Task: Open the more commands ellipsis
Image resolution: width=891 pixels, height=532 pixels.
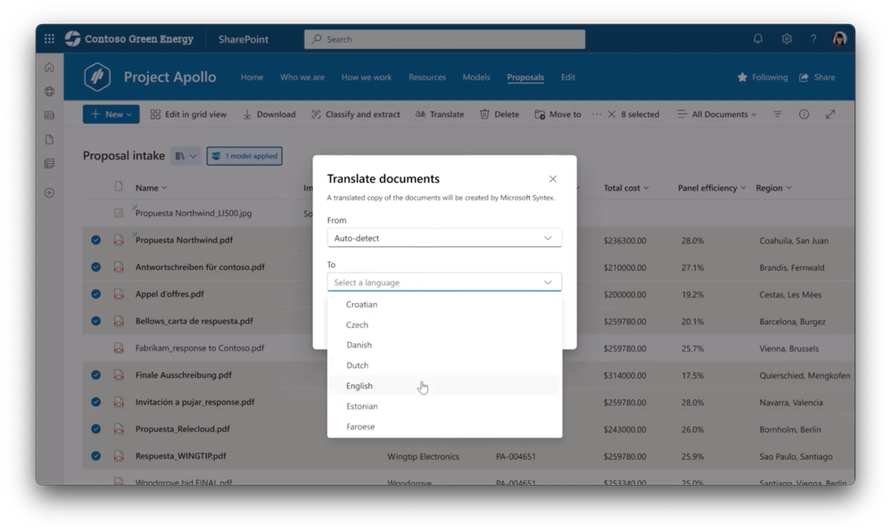Action: [596, 114]
